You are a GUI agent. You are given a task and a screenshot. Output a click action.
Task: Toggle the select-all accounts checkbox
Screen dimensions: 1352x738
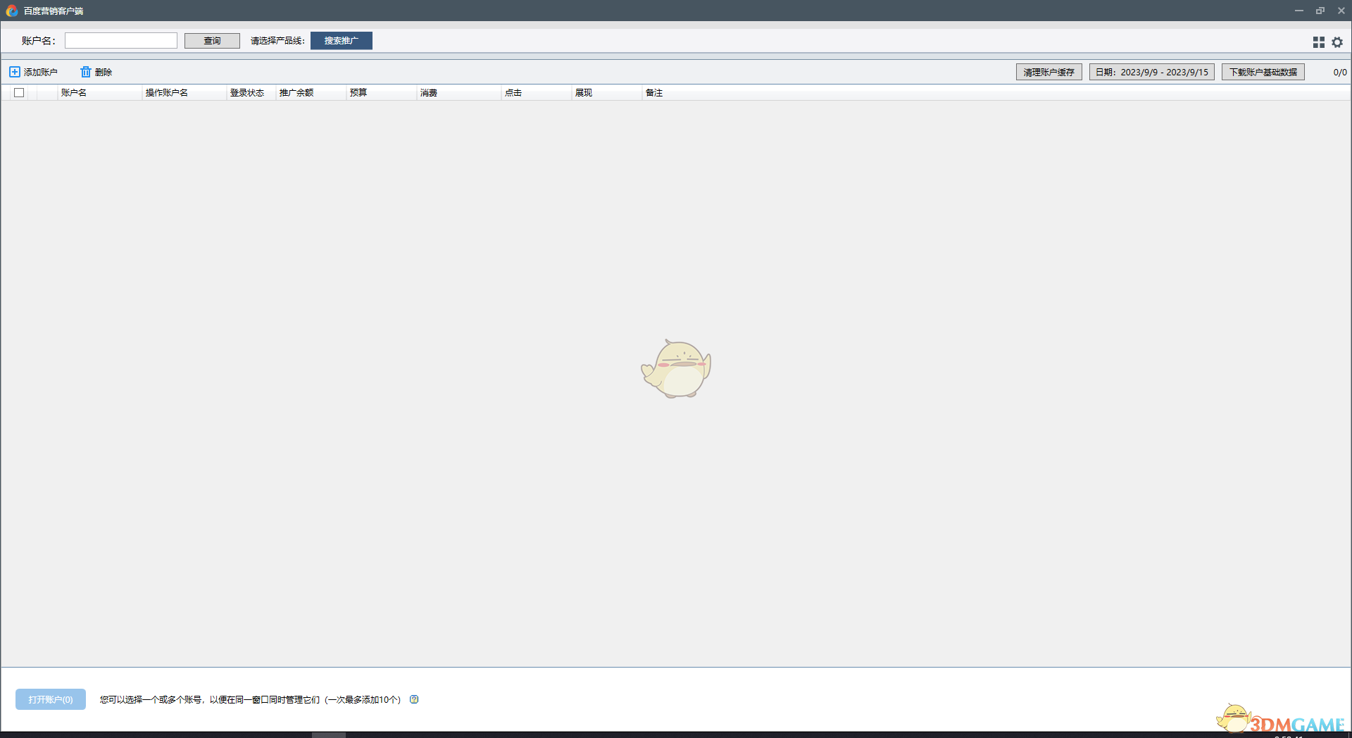(18, 92)
